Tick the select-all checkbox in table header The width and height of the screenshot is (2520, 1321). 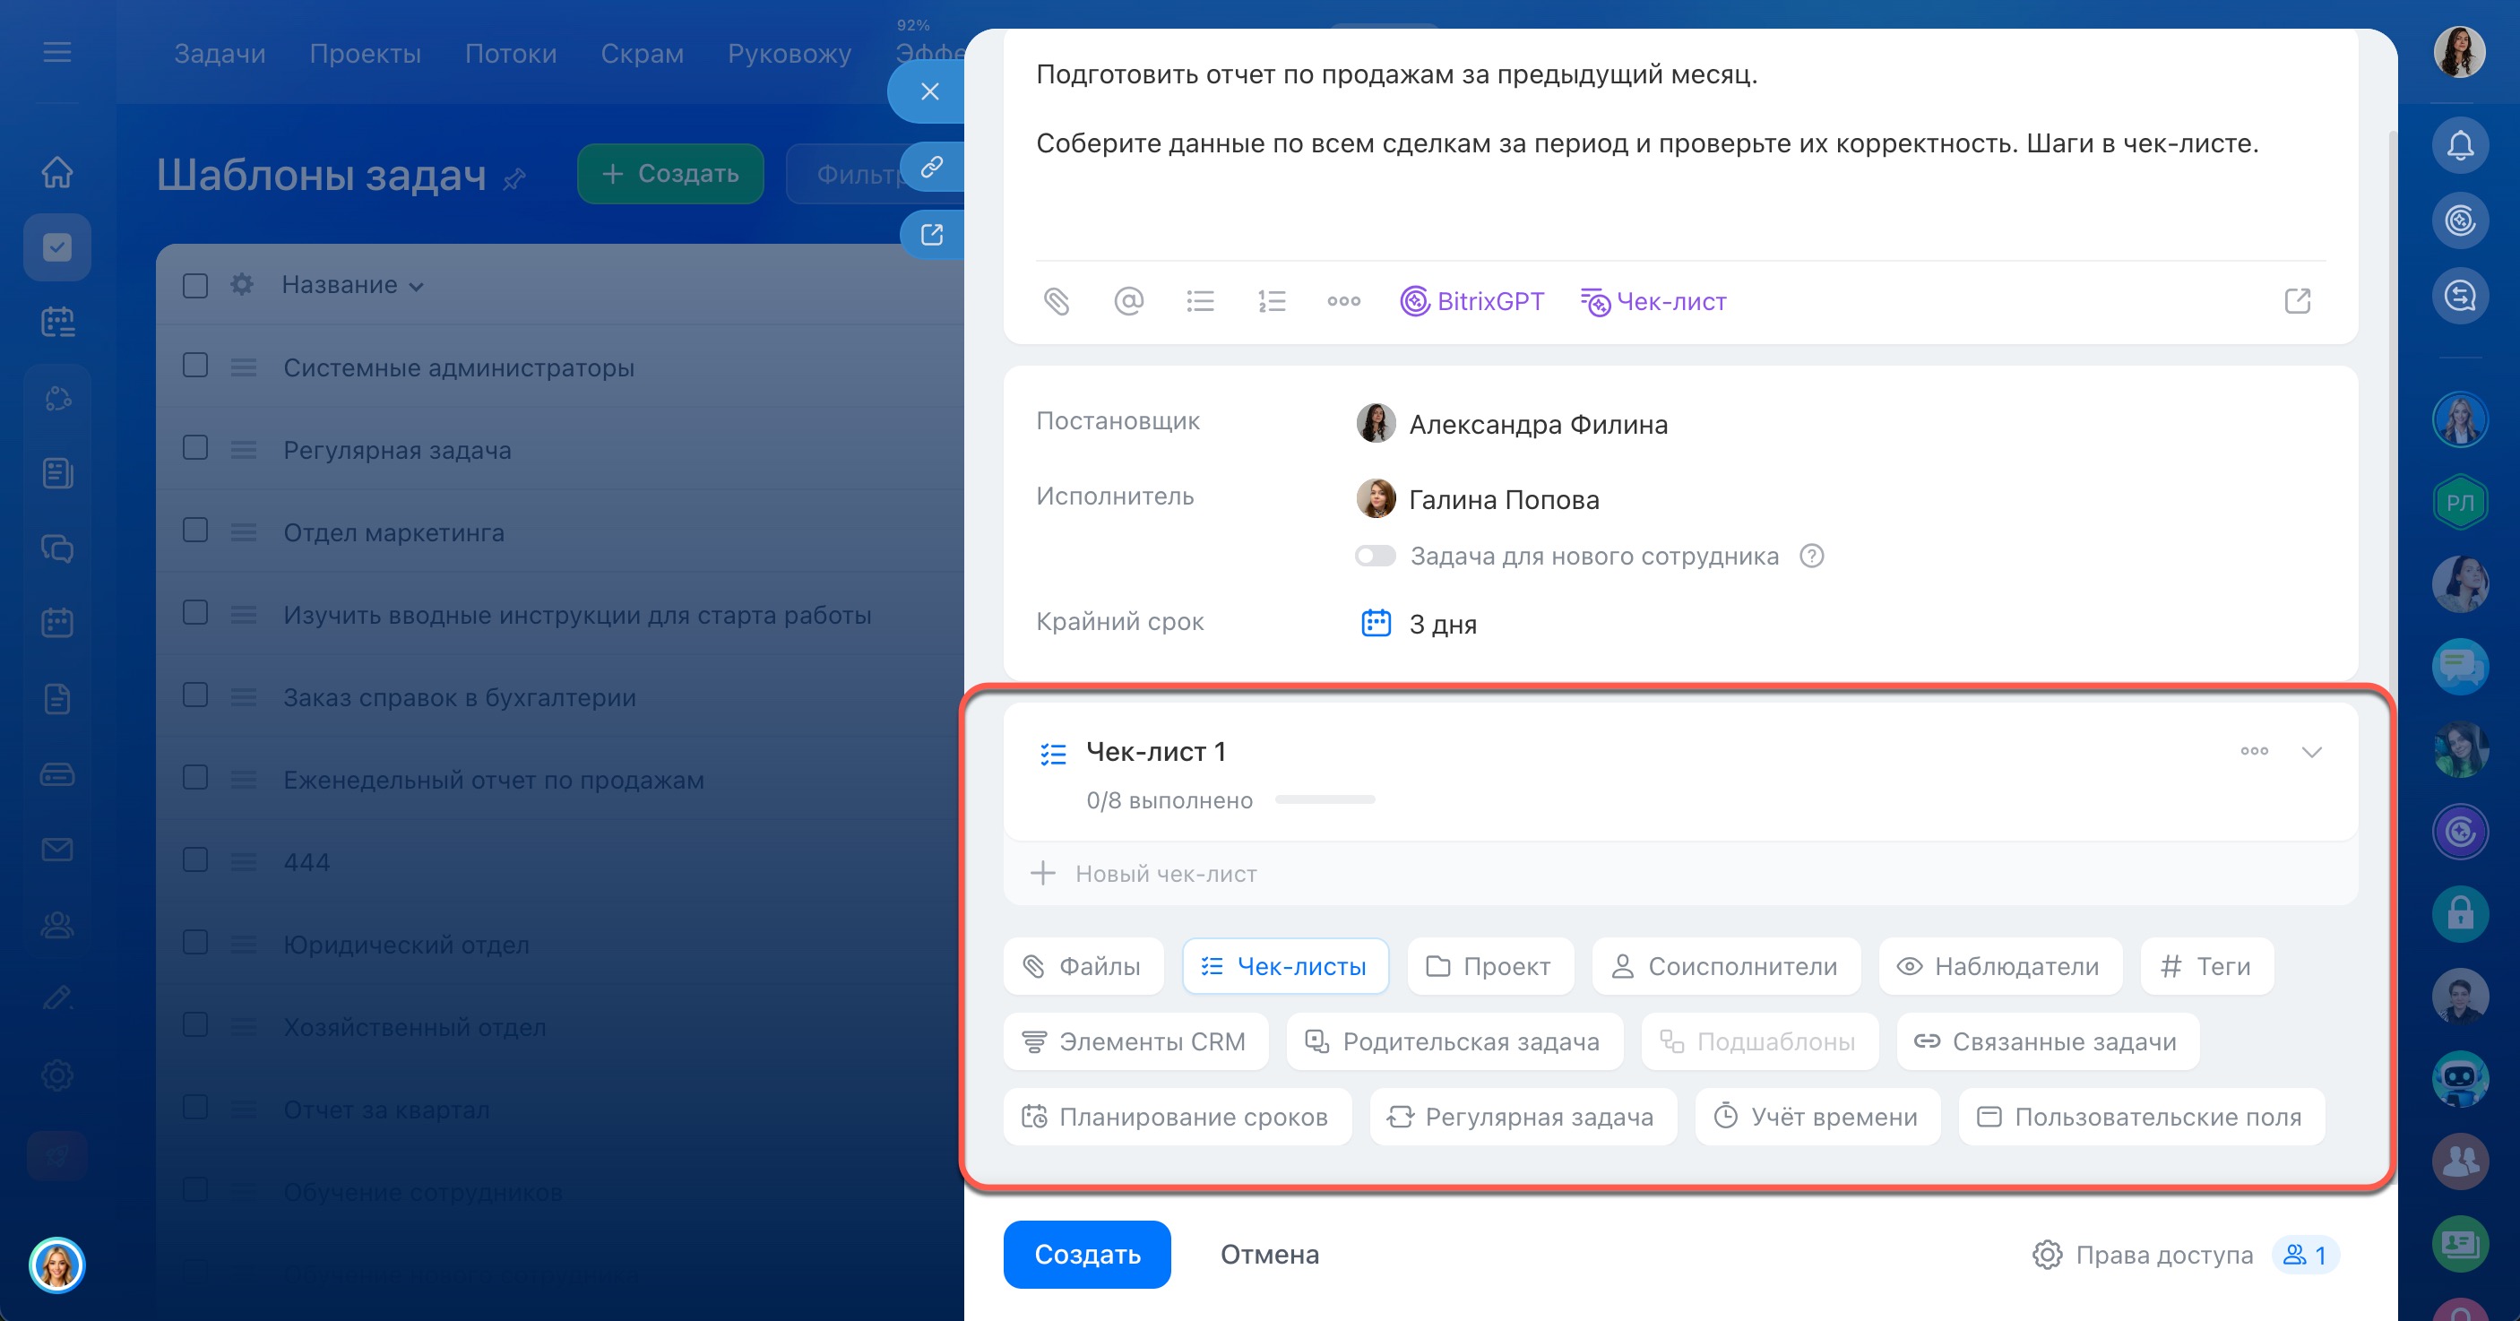tap(195, 285)
